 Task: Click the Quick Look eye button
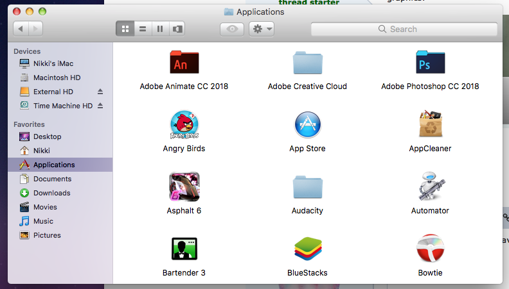[232, 29]
